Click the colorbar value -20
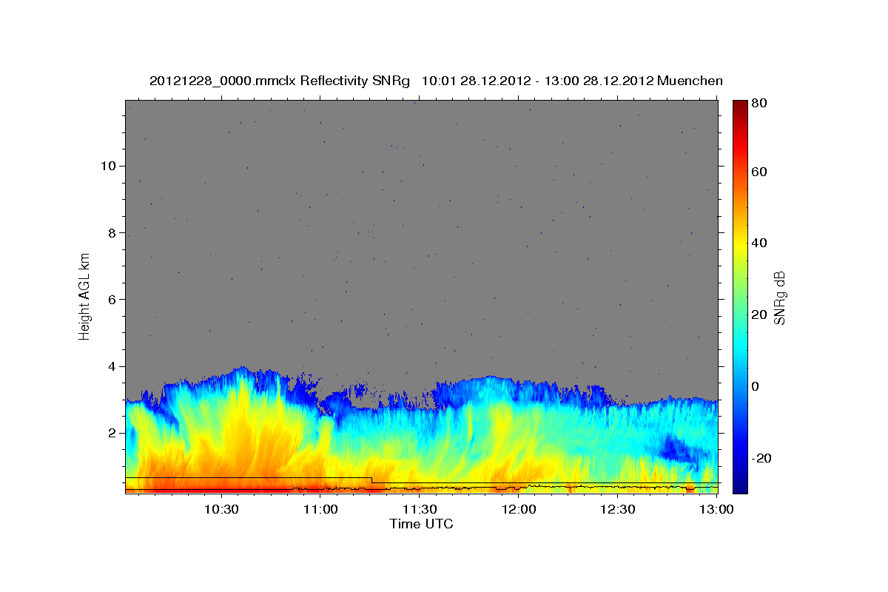Viewport: 888px width, 592px height. [760, 458]
